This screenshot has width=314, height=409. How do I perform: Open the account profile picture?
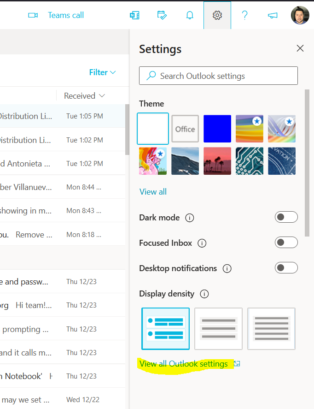[x=300, y=15]
